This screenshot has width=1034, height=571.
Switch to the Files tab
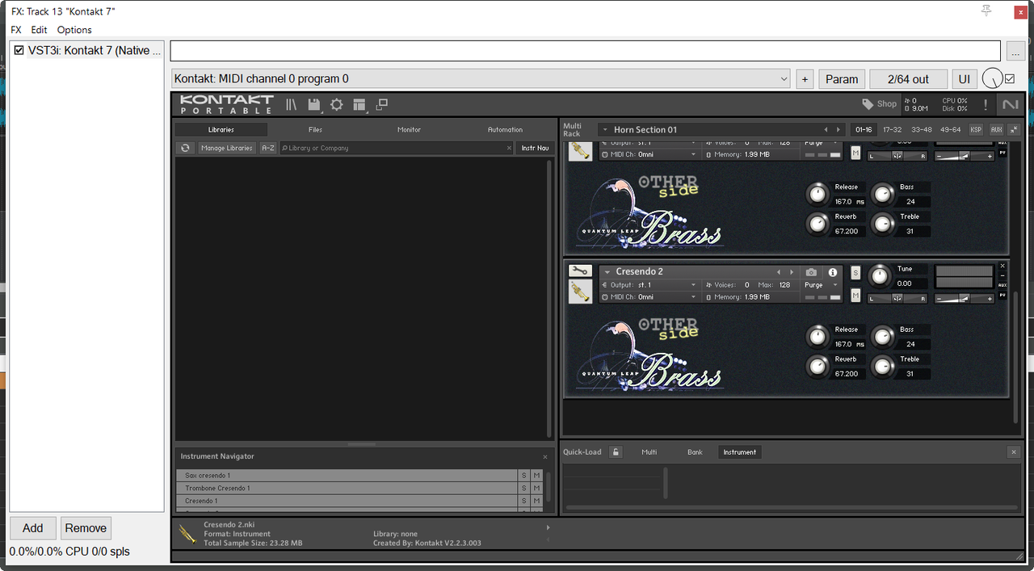click(x=315, y=129)
